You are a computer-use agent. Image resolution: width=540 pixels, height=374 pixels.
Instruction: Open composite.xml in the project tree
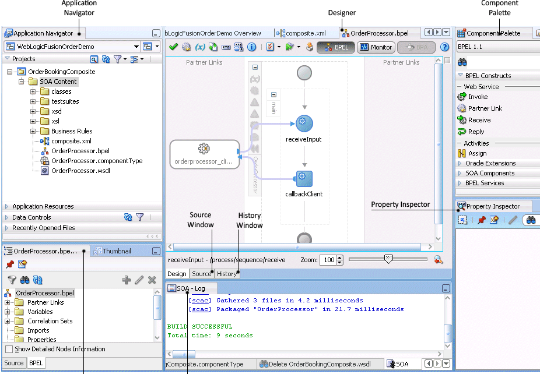(71, 141)
